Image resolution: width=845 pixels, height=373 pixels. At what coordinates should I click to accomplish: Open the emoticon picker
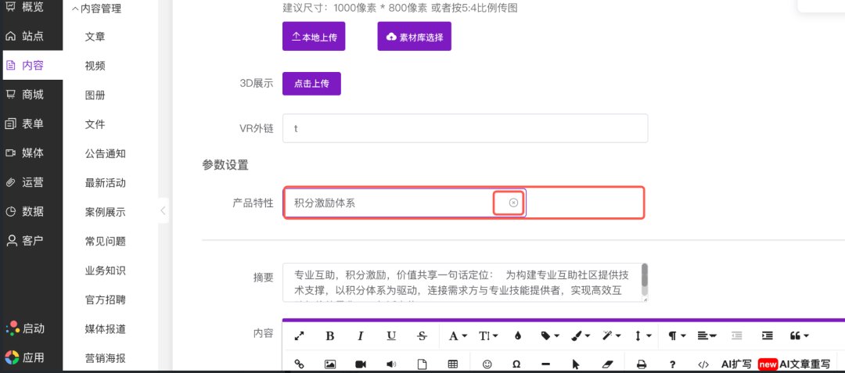[487, 364]
